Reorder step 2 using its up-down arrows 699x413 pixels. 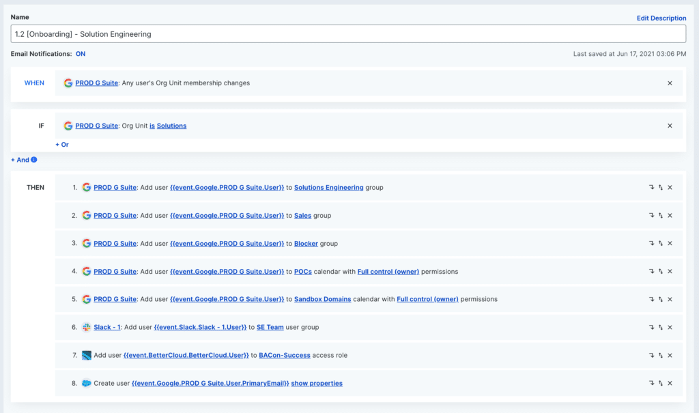click(x=661, y=216)
